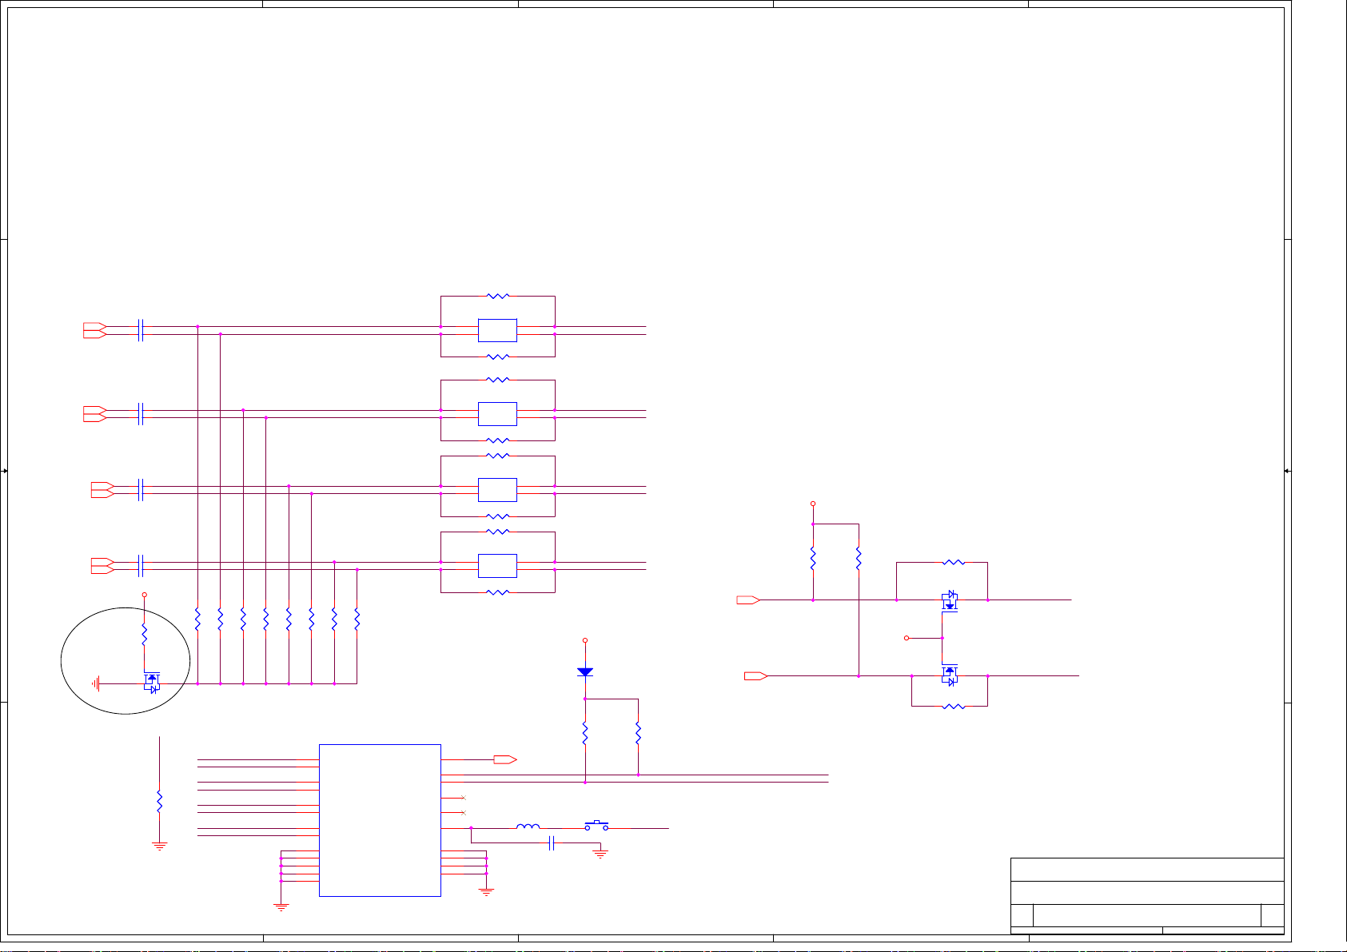The image size is (1347, 952).
Task: Click the red output port beside the IC
Action: pos(505,759)
